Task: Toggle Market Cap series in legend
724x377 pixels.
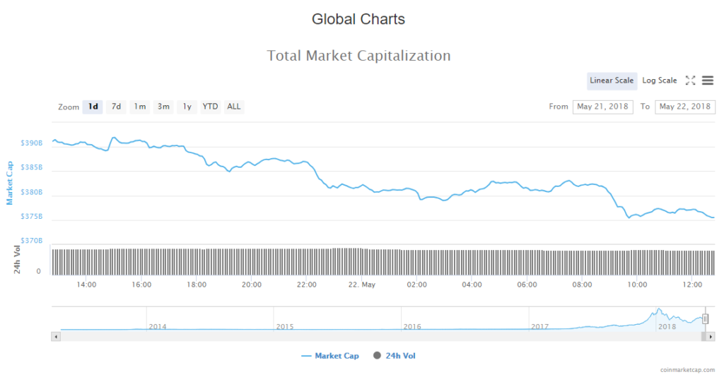Action: pyautogui.click(x=329, y=356)
